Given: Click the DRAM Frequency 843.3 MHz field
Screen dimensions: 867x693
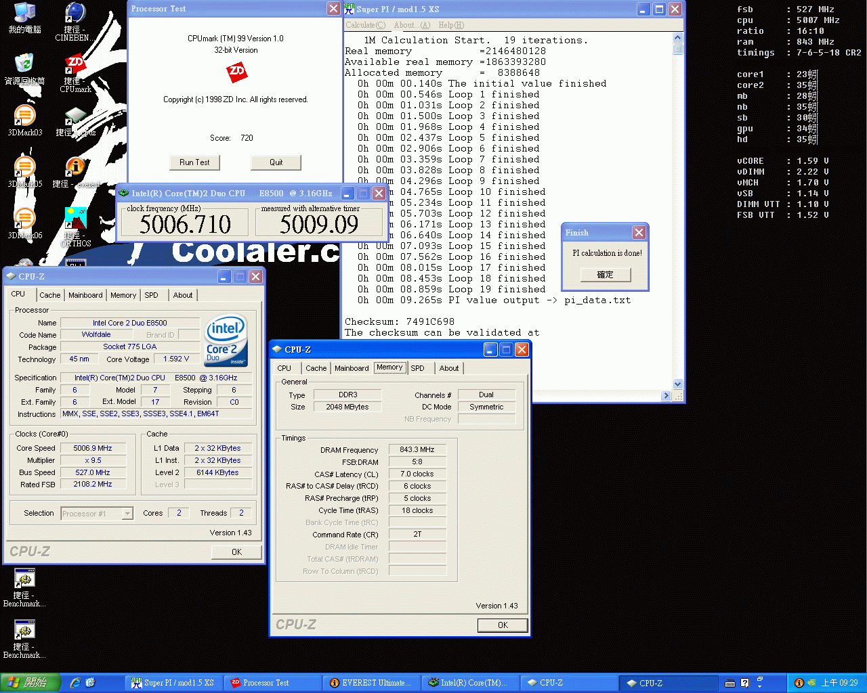Looking at the screenshot, I should pos(417,449).
